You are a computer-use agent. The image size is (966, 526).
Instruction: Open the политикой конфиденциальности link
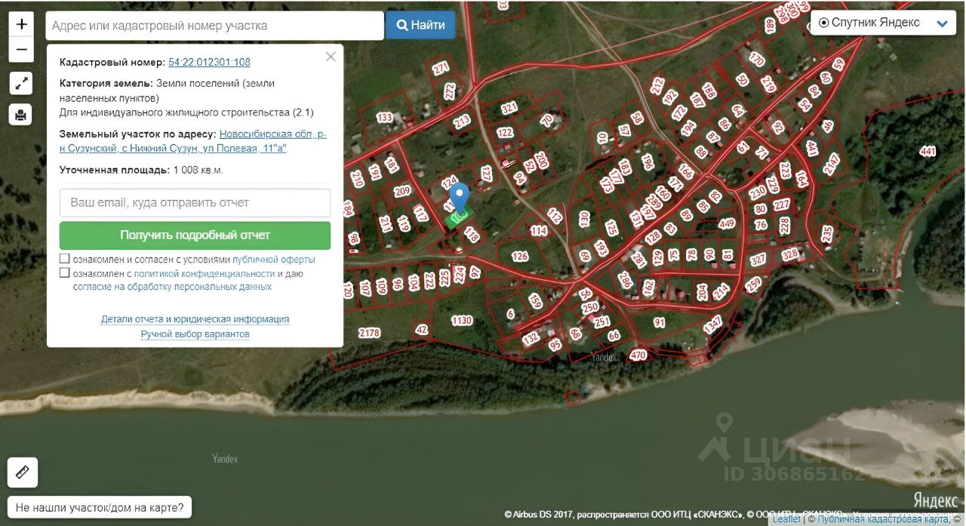[x=205, y=273]
